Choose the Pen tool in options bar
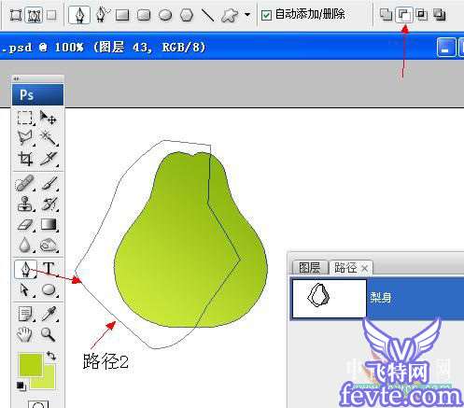This screenshot has height=408, width=464. point(79,15)
